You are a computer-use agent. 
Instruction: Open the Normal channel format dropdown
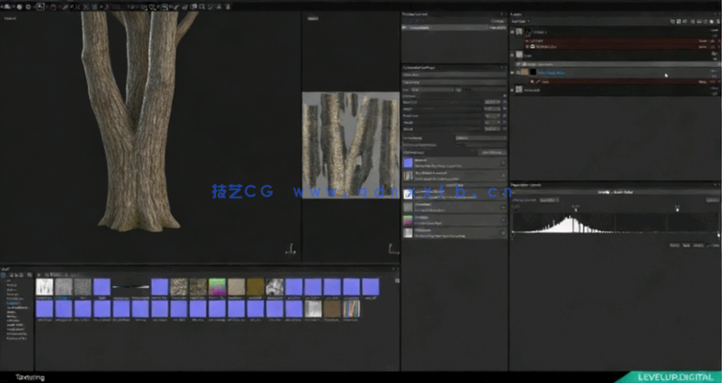point(492,129)
